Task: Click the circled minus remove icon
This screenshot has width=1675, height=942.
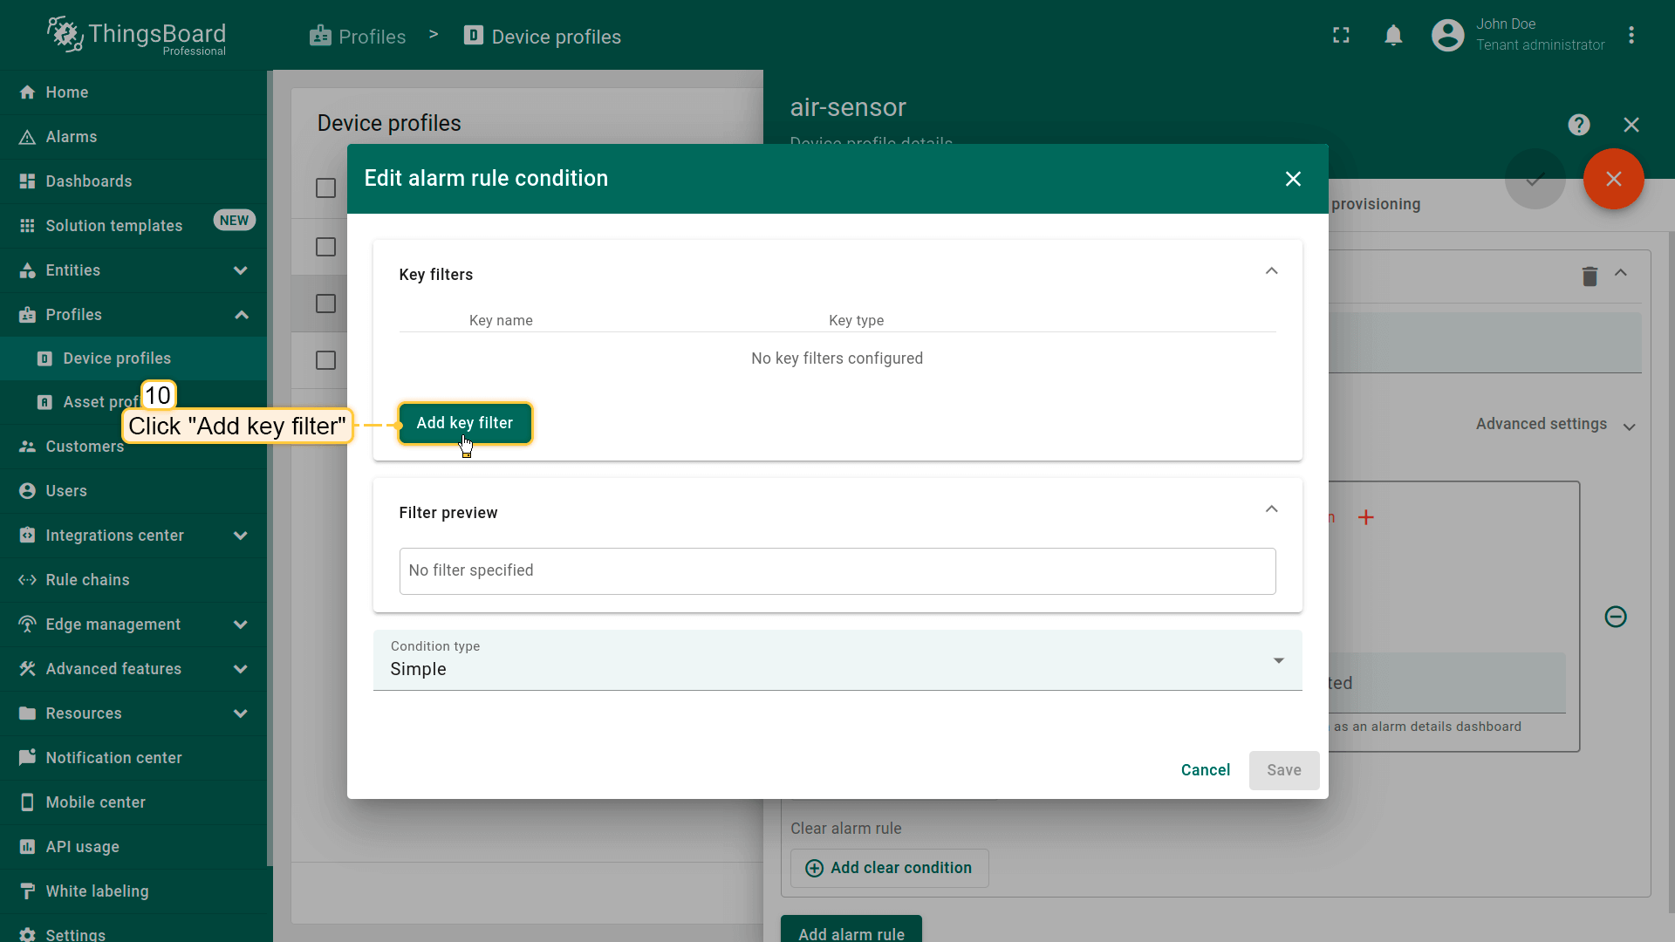Action: [x=1616, y=618]
